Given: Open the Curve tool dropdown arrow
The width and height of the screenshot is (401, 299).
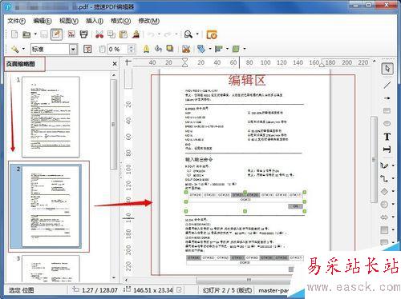Looking at the screenshot, I should pyautogui.click(x=393, y=165).
